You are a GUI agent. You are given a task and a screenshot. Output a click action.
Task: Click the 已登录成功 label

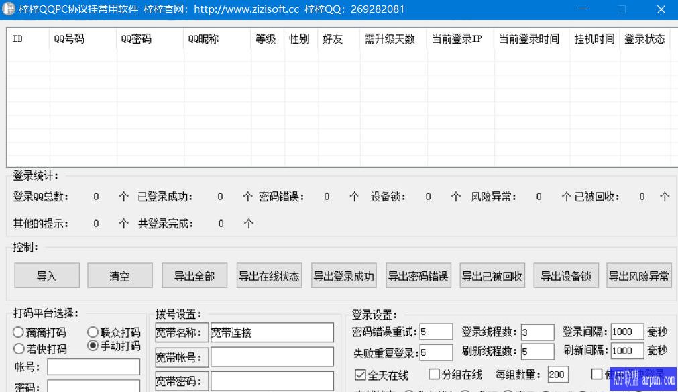pos(165,197)
